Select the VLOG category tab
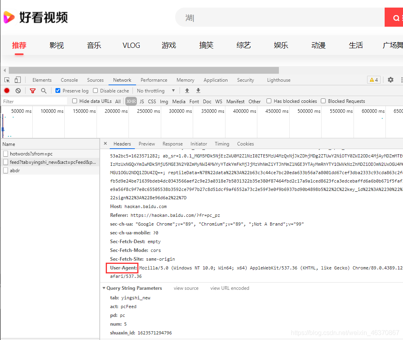Screen dimensions: 403x340 [131, 45]
